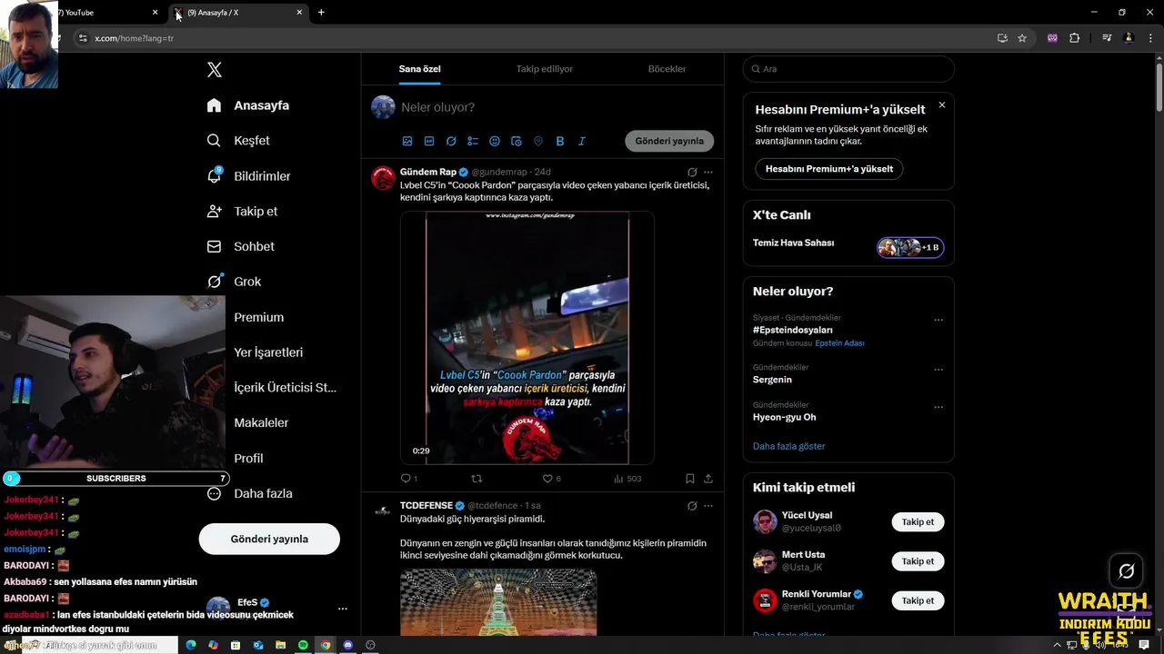Open Sohbet messages in the sidebar
This screenshot has height=654, width=1164.
click(x=240, y=246)
